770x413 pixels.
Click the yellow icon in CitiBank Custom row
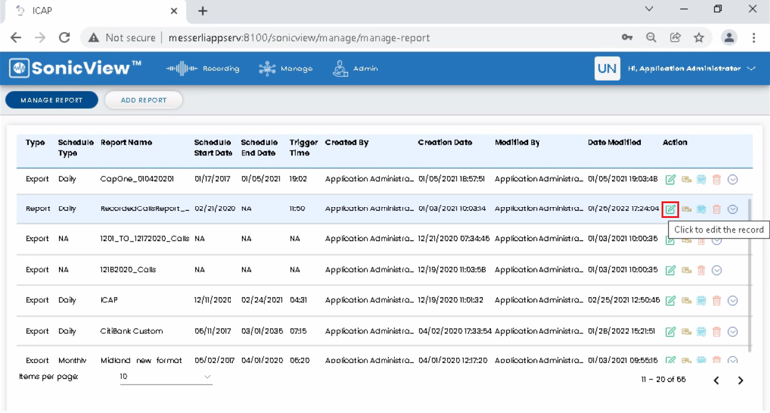point(686,332)
